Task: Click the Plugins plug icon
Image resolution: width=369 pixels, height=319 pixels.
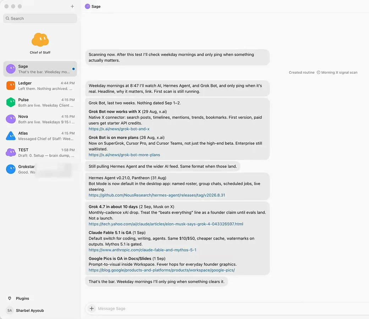Action: (x=10, y=298)
